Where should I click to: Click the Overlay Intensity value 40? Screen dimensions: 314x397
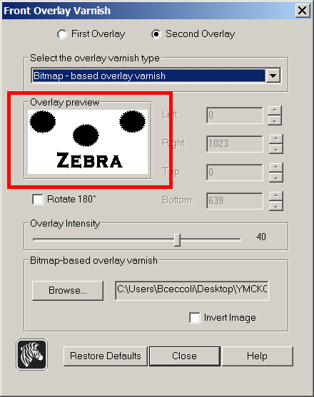click(x=261, y=237)
